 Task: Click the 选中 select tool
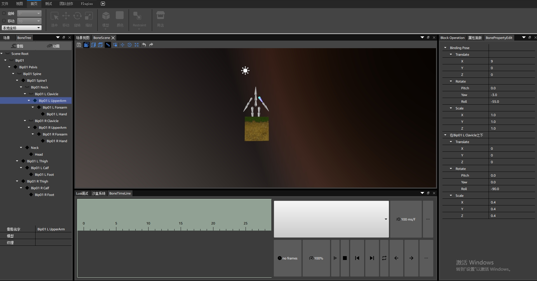tap(54, 19)
